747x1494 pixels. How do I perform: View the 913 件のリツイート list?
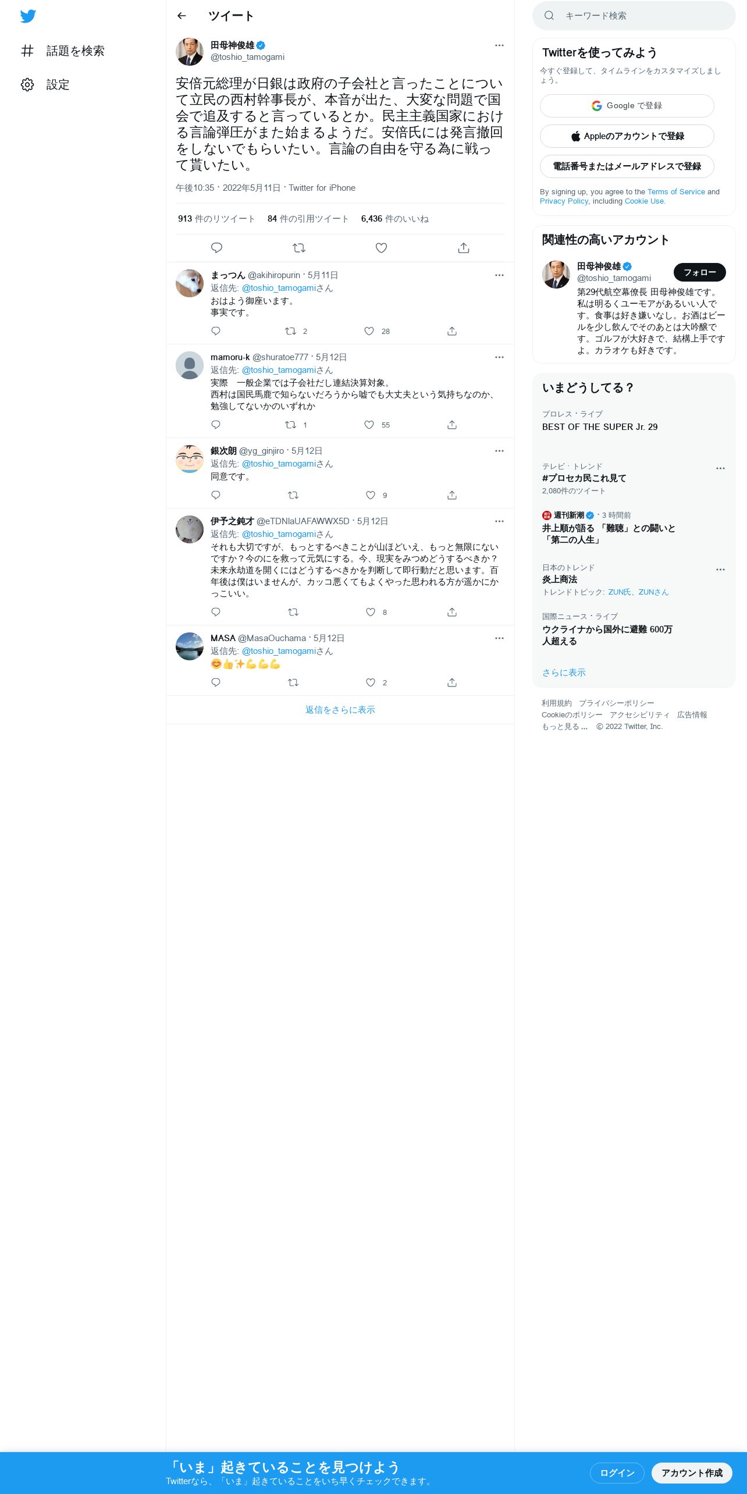click(216, 219)
